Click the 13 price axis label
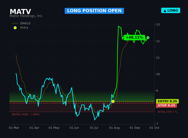This screenshot has height=138, width=188. click(x=158, y=24)
